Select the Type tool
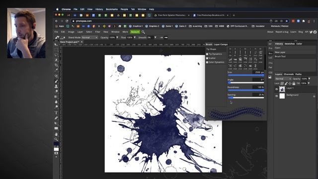The image size is (318, 179). click(x=56, y=113)
